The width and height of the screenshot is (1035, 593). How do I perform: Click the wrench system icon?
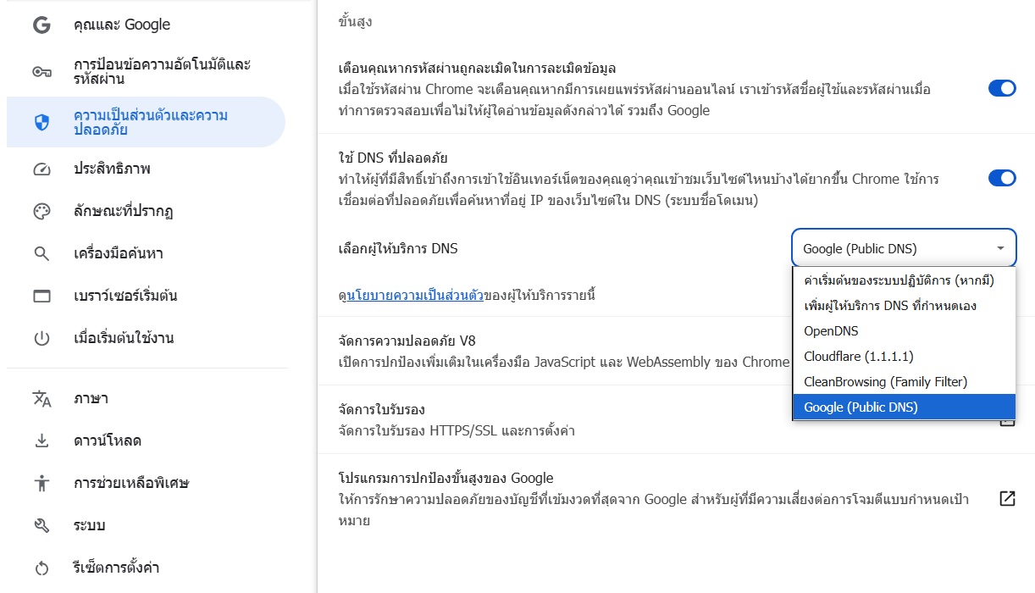(x=42, y=526)
